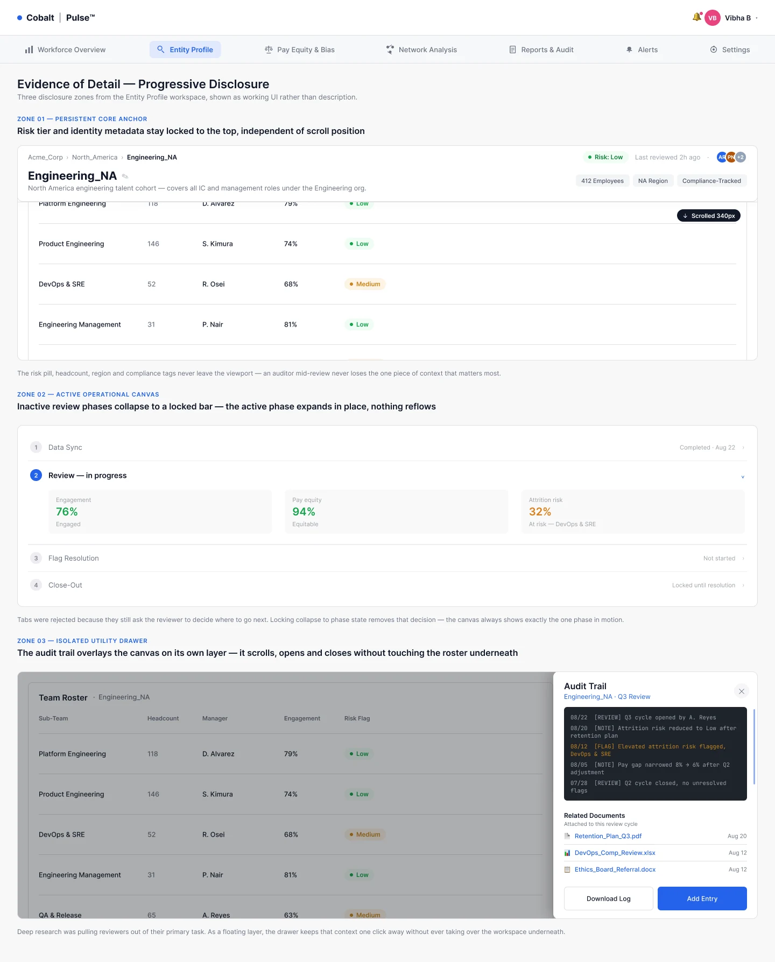
Task: Click the step 4 number badge
Action: click(36, 585)
